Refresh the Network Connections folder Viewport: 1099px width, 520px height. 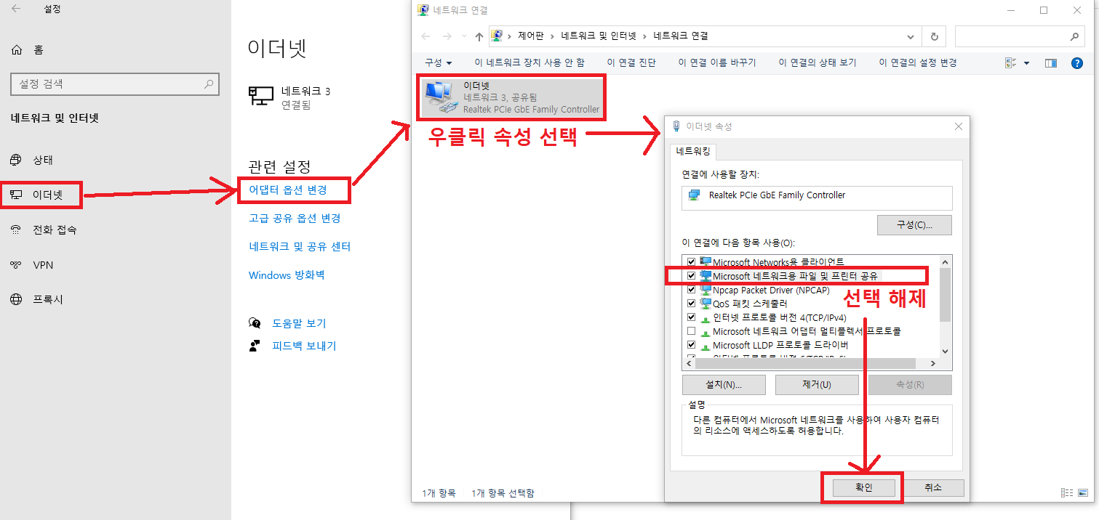click(935, 36)
